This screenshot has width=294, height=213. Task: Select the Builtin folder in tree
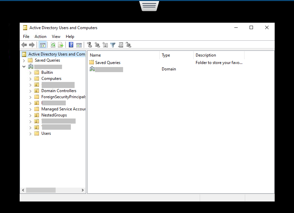tap(47, 72)
